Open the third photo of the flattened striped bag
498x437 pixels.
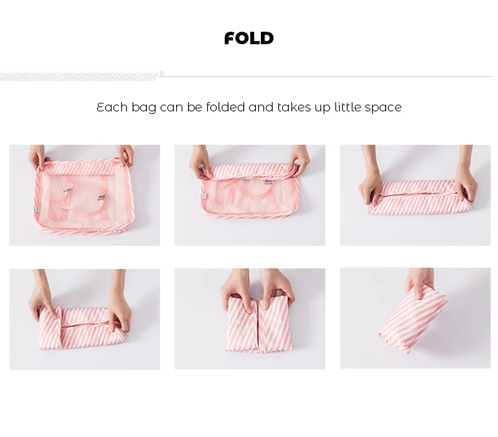click(415, 195)
